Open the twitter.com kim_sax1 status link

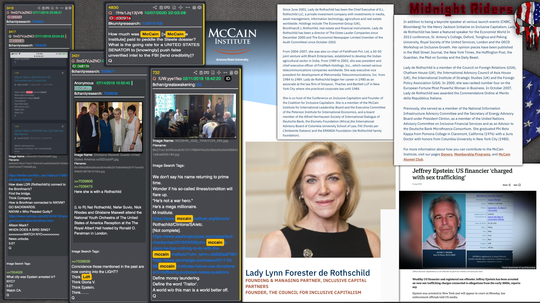(x=38, y=178)
